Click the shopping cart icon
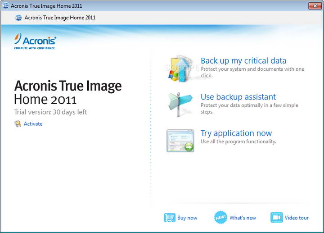Screen dimensions: 324x233 coord(170,218)
